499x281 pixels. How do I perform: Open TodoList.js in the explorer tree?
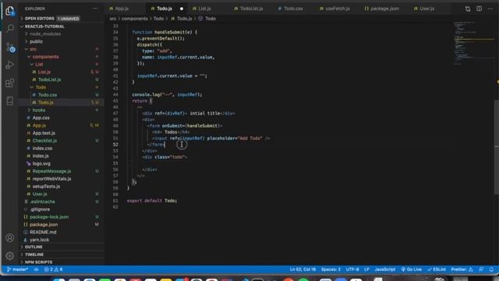point(49,80)
